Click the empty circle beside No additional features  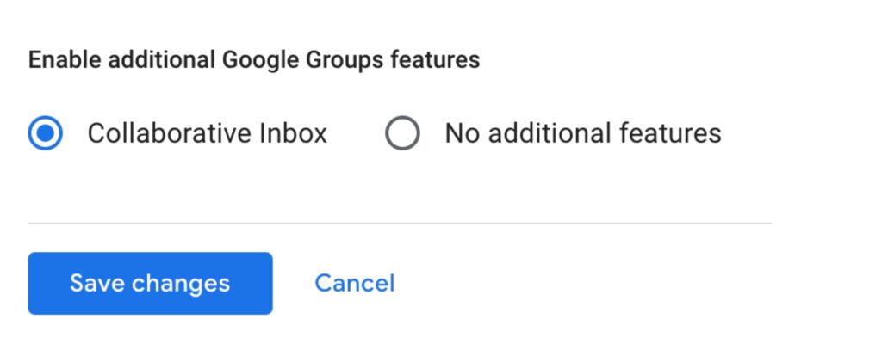(402, 133)
